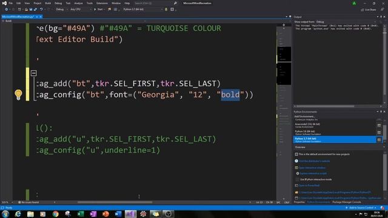Screen dimensions: 388x218
Task: Click the lightbulb quick actions icon
Action: 18,94
